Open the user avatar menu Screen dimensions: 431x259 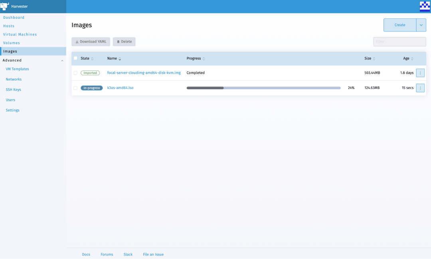425,6
